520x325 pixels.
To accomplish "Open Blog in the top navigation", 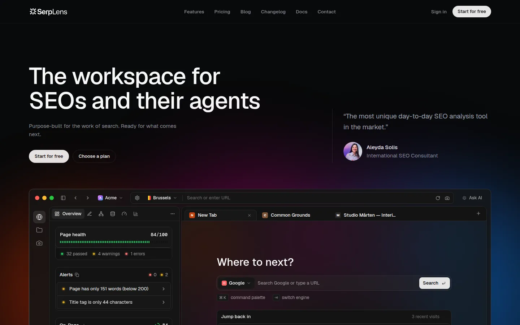I will pos(246,12).
